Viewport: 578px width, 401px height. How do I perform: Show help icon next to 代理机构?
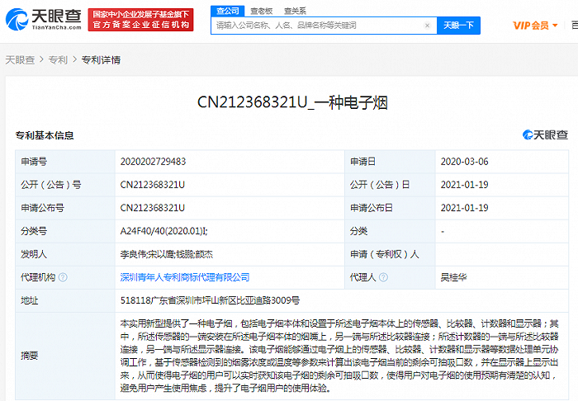[x=63, y=277]
